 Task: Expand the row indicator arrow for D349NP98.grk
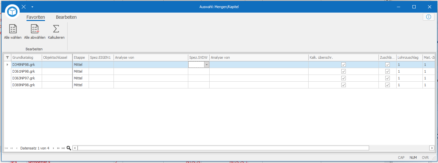pyautogui.click(x=7, y=65)
